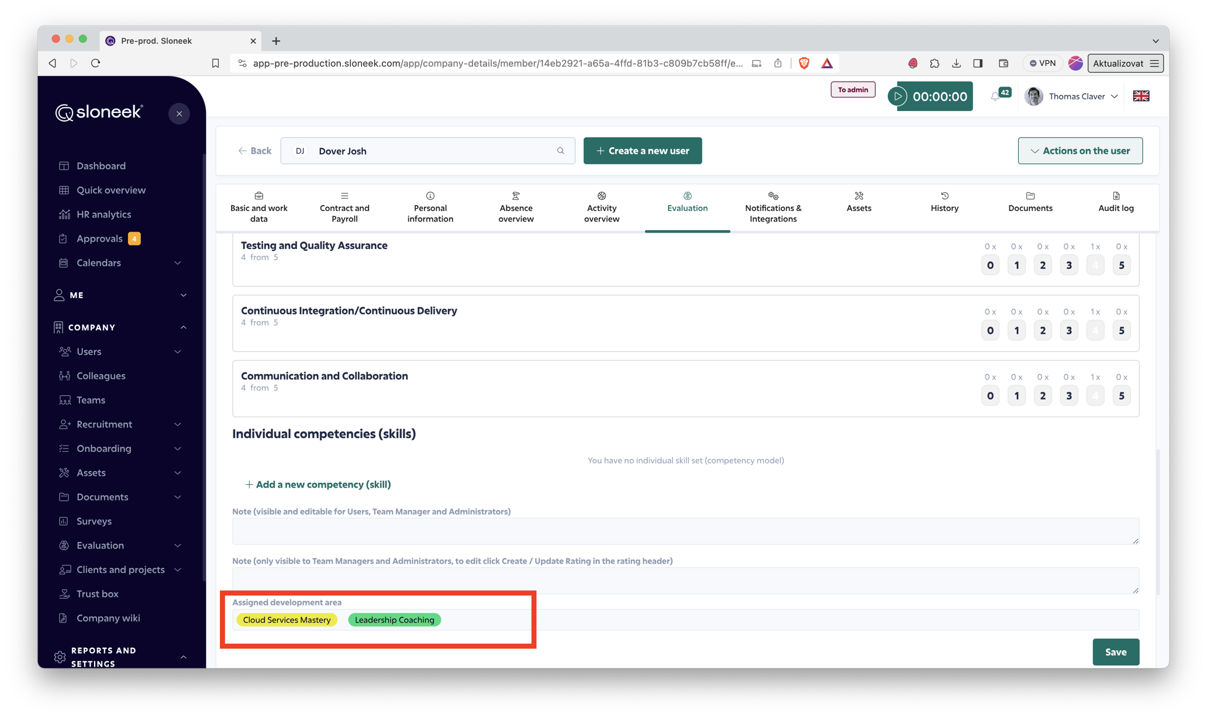Viewport: 1207px width, 718px height.
Task: Collapse sidebar with the X icon
Action: tap(179, 113)
